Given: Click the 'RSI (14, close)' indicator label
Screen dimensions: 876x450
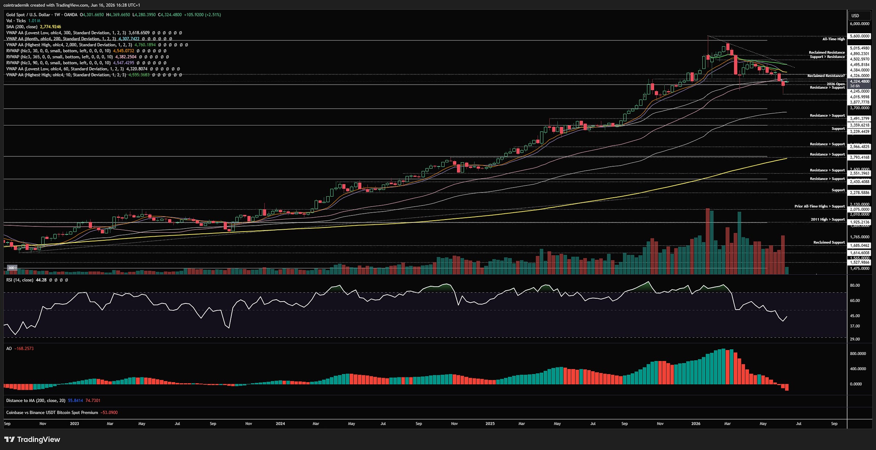Looking at the screenshot, I should (x=20, y=280).
